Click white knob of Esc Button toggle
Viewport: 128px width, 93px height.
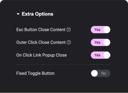click(x=107, y=30)
